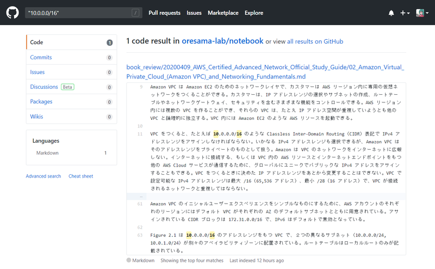Select the Commits results filter
Image resolution: width=435 pixels, height=269 pixels.
point(72,57)
